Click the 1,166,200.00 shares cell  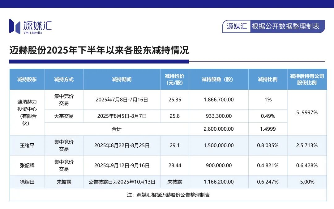click(219, 182)
